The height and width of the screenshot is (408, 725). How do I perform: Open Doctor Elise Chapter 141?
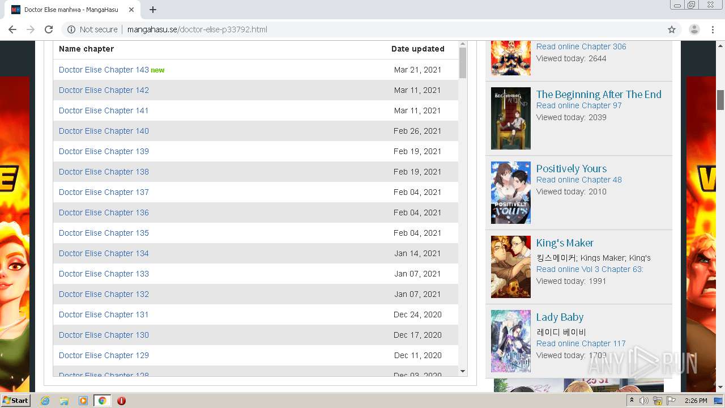[104, 110]
